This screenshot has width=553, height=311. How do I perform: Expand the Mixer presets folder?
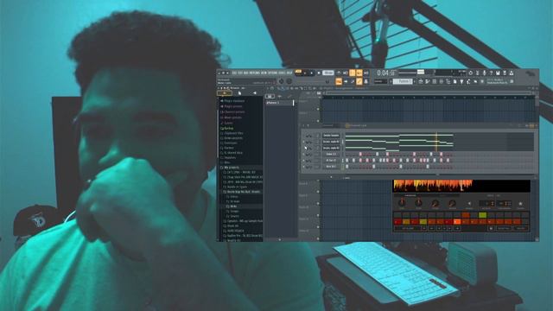point(232,117)
